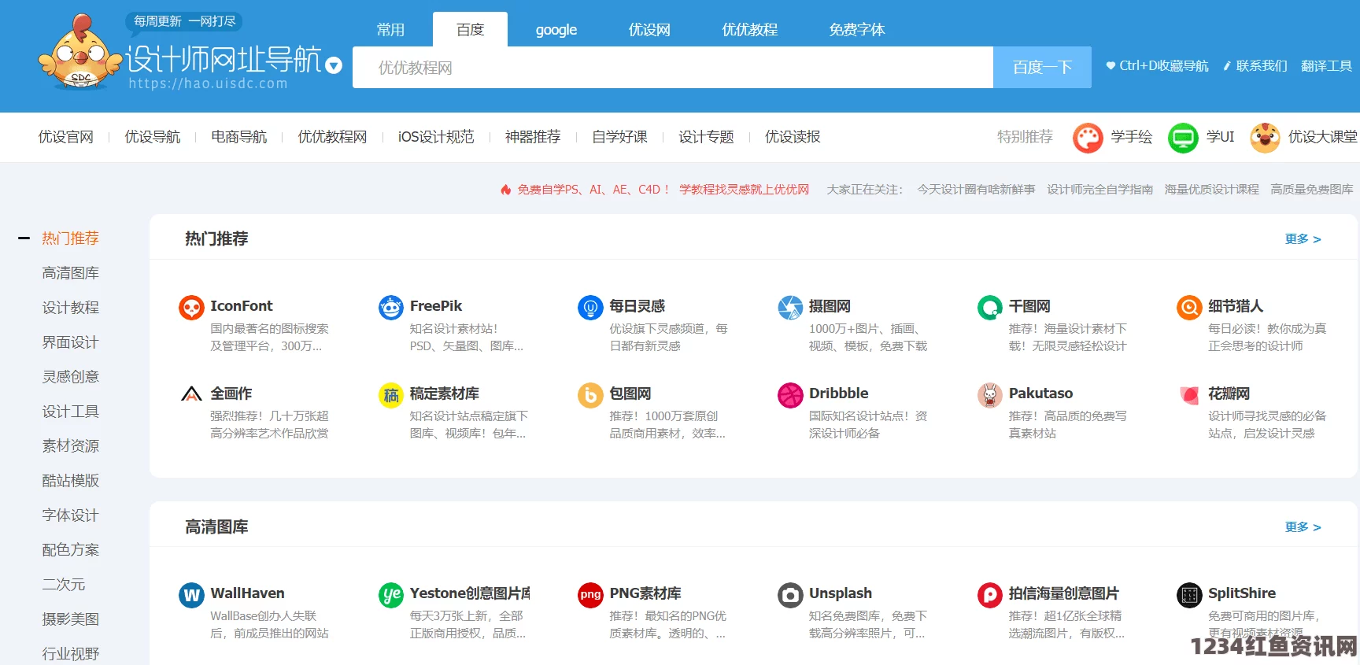Open the 电商导航 nav link
This screenshot has height=665, width=1360.
click(x=239, y=137)
